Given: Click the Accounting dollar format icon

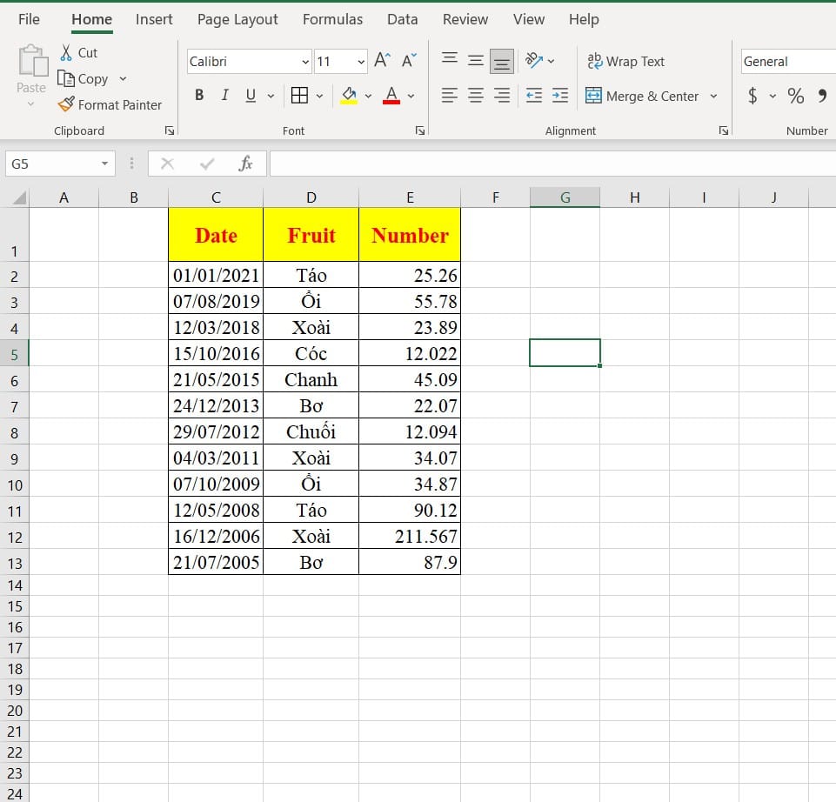Looking at the screenshot, I should (x=752, y=96).
